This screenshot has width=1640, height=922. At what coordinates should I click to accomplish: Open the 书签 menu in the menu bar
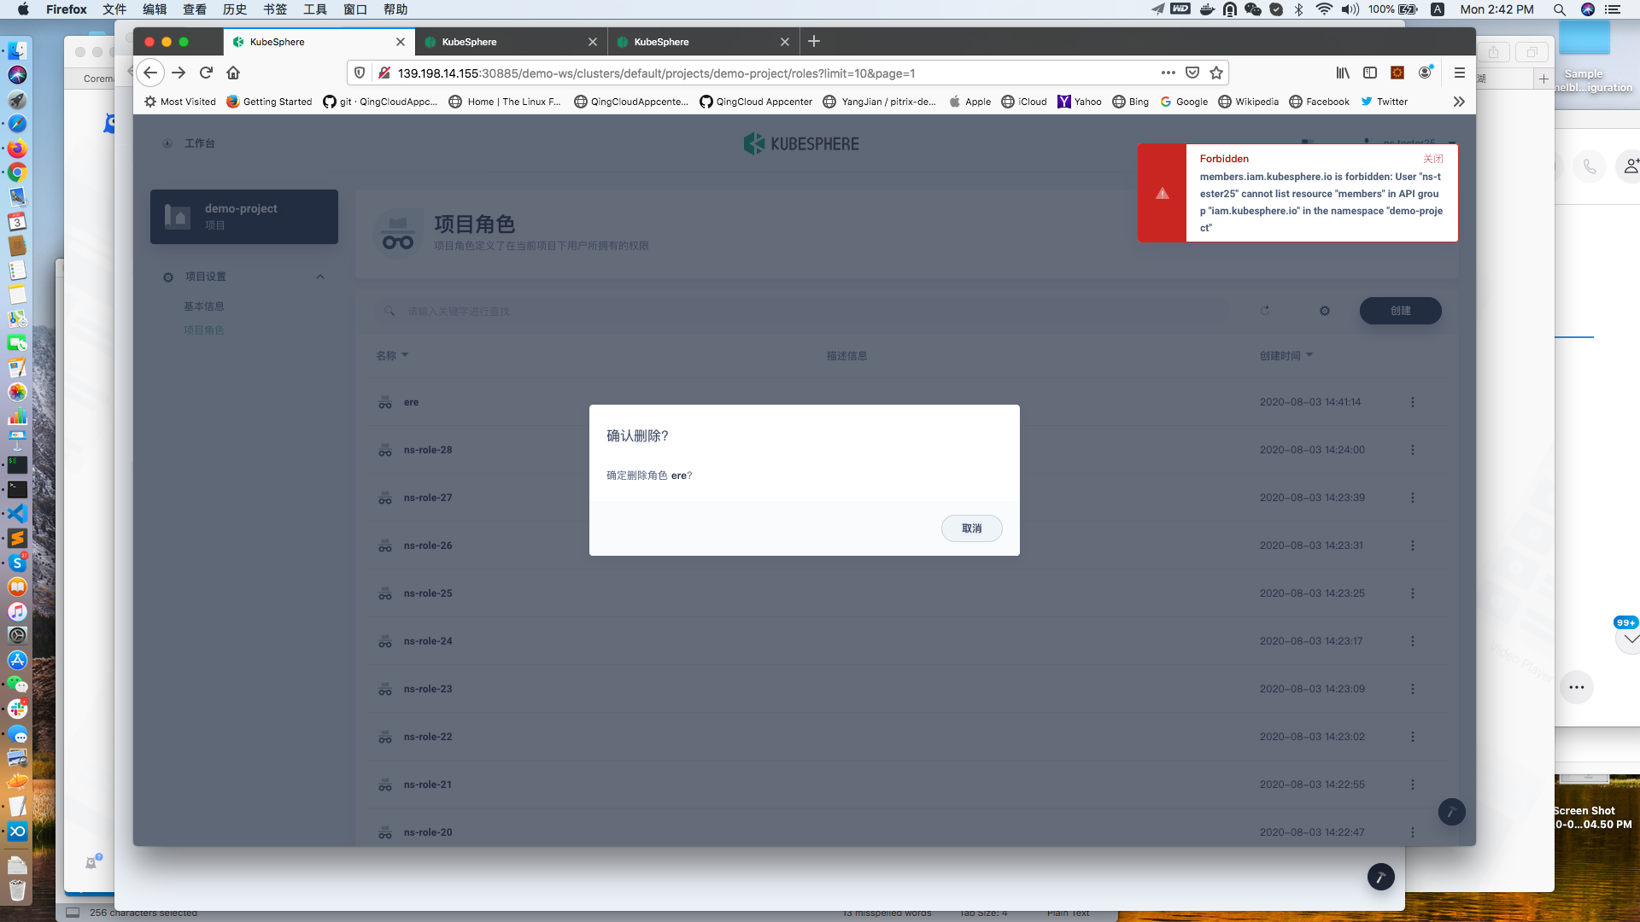(275, 9)
